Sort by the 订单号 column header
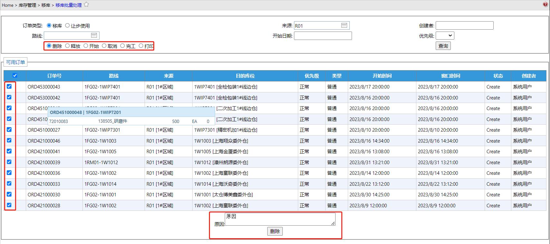The height and width of the screenshot is (244, 550). tap(54, 76)
